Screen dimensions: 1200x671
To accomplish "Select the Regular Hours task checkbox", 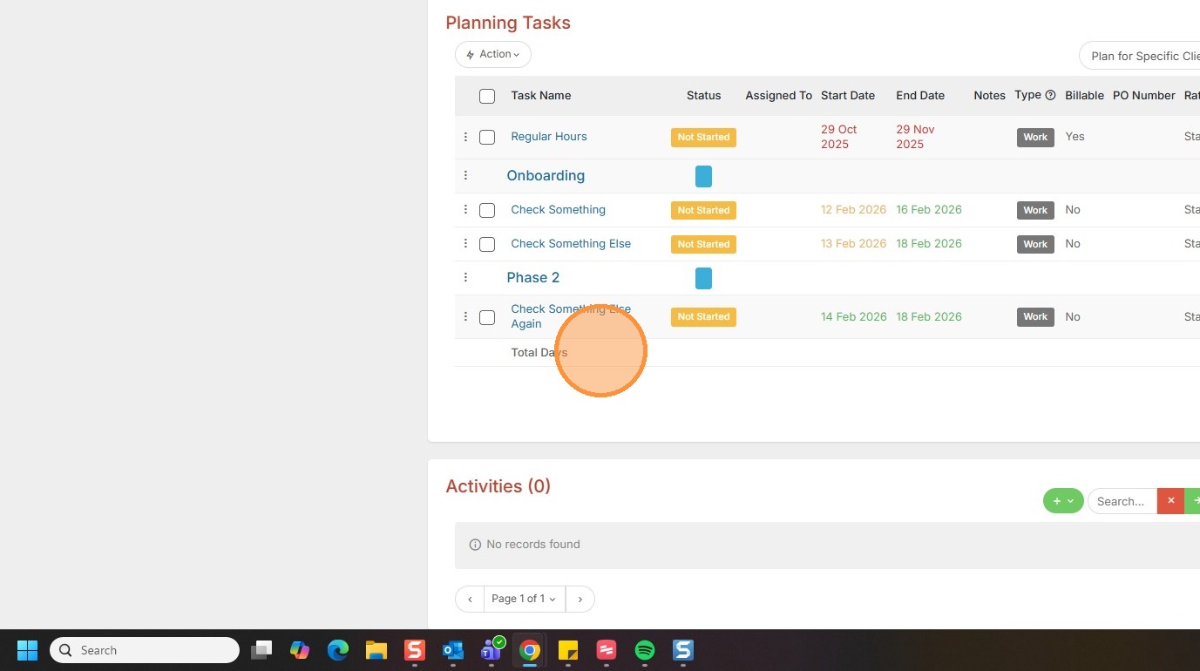I will tap(487, 137).
